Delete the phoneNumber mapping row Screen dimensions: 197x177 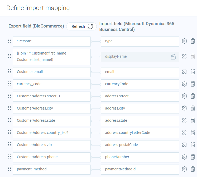tap(193, 157)
